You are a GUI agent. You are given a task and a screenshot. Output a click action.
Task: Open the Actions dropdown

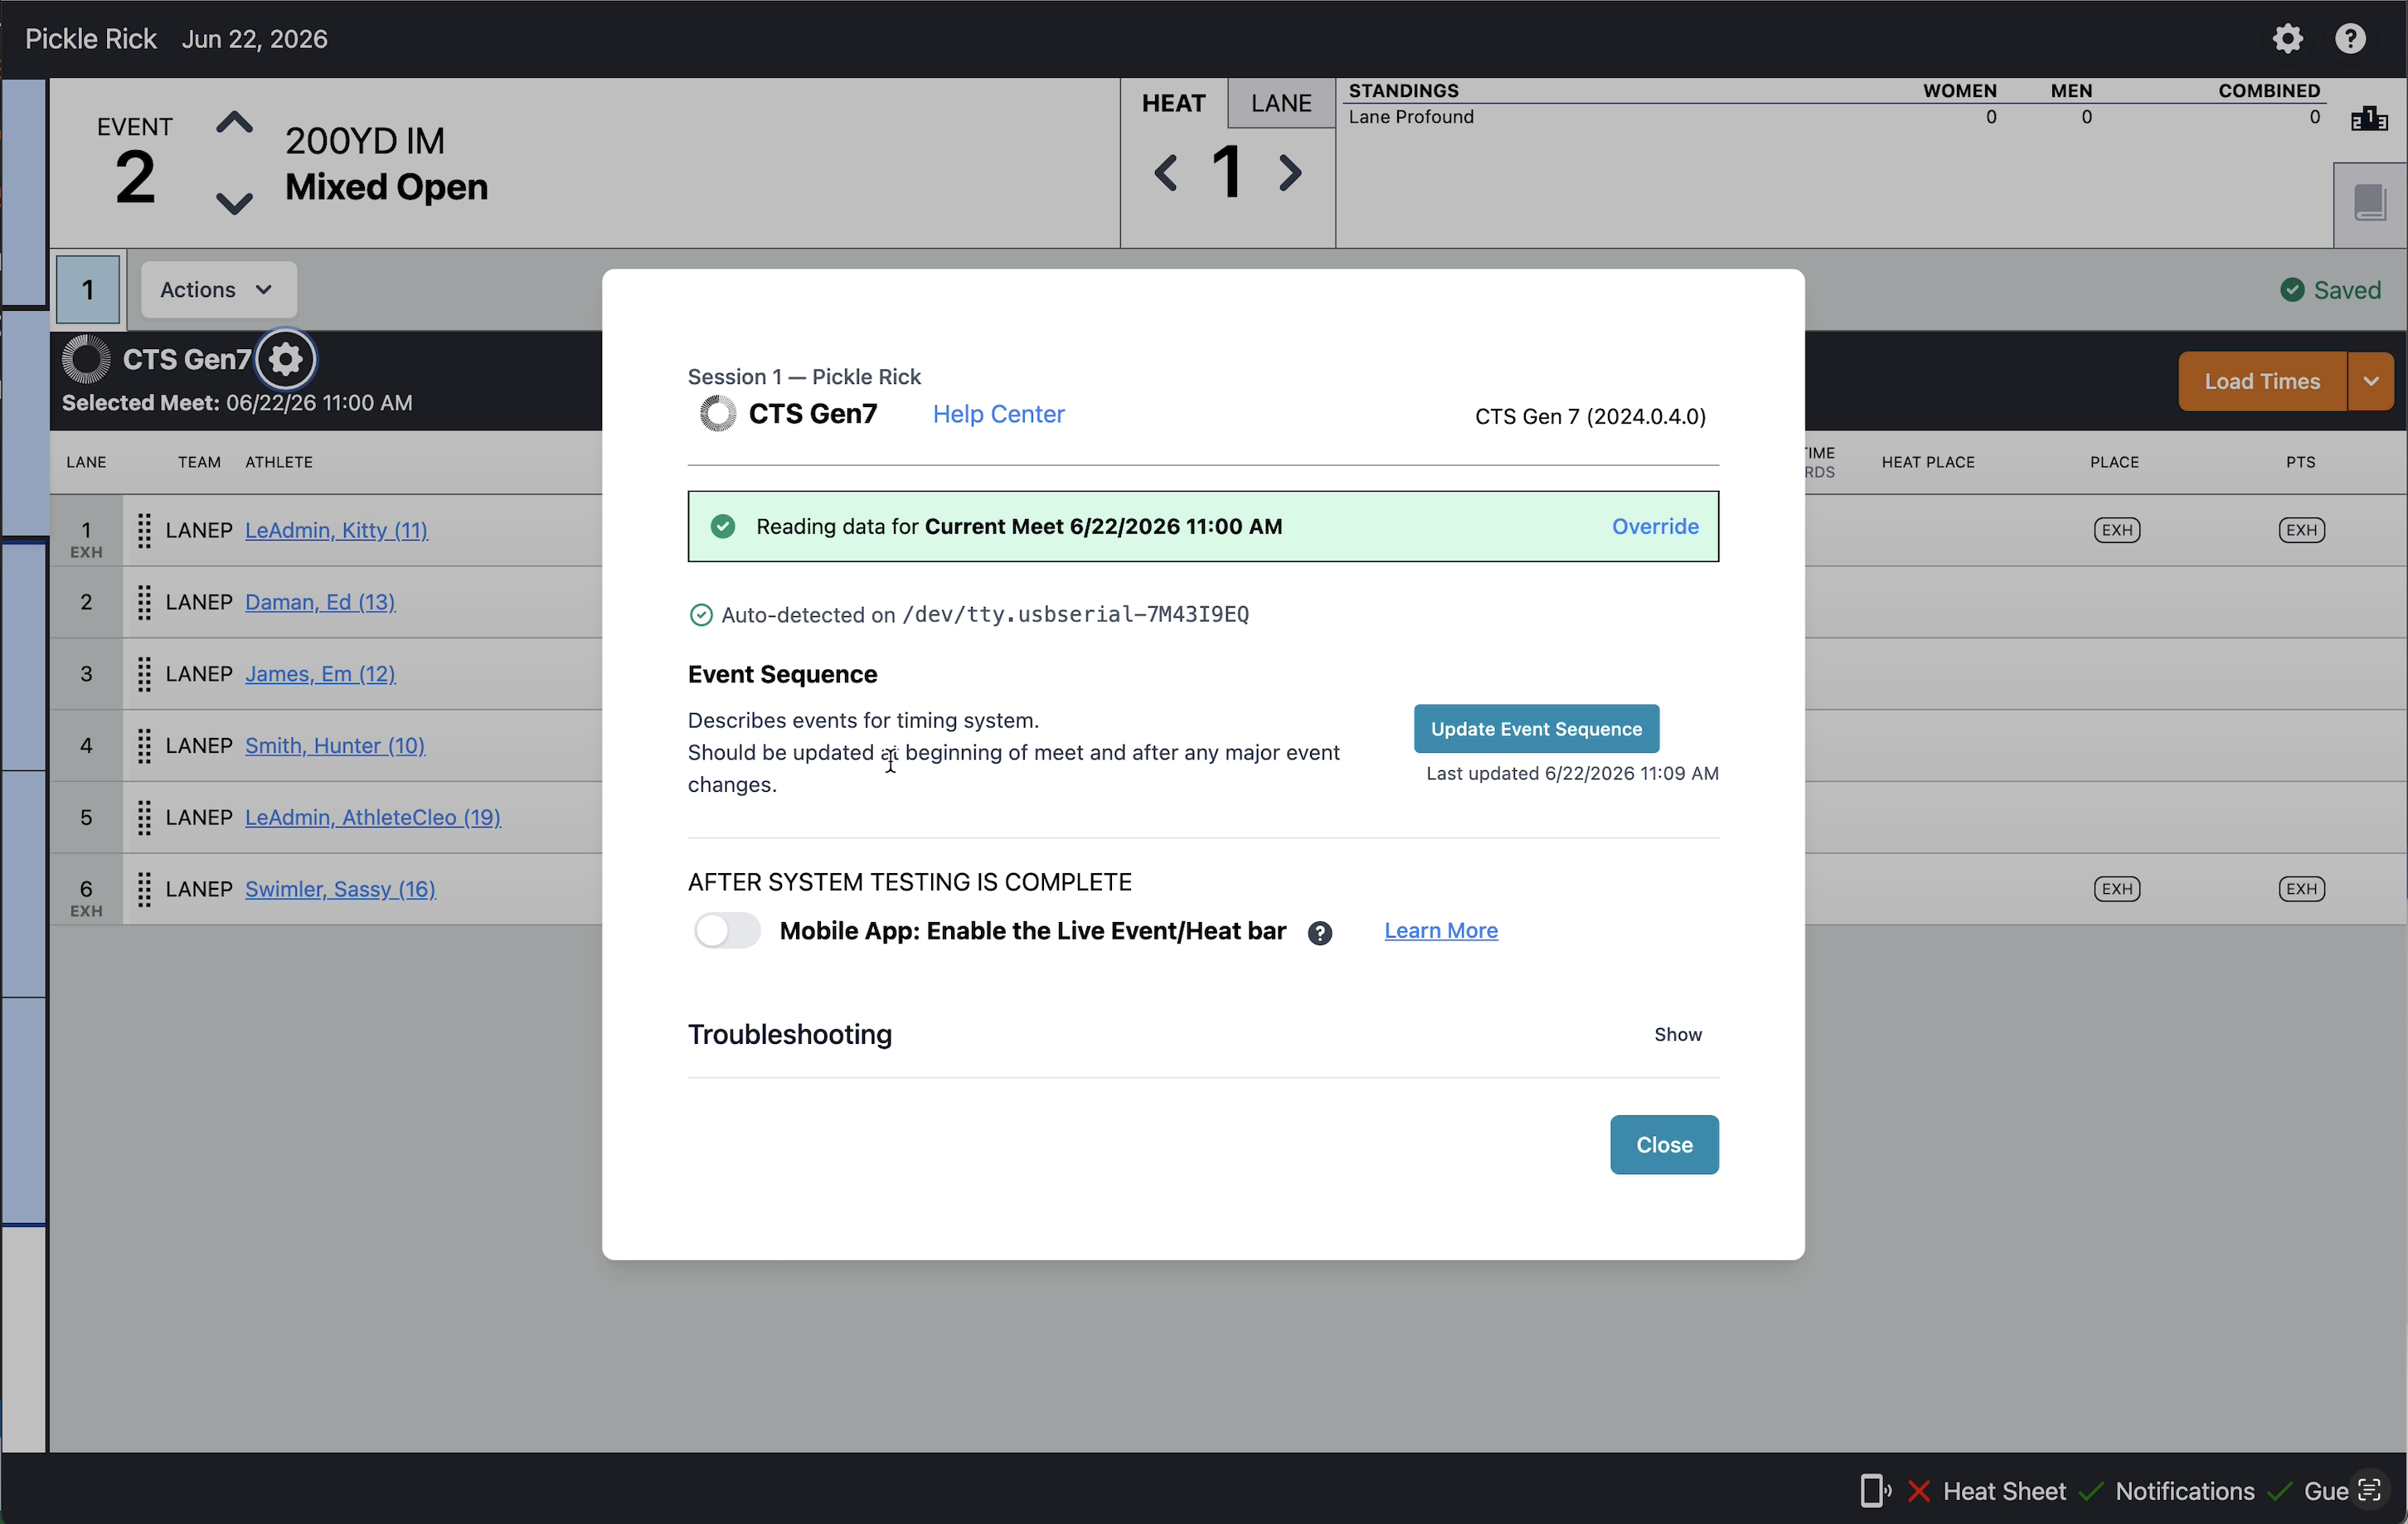pyautogui.click(x=218, y=290)
